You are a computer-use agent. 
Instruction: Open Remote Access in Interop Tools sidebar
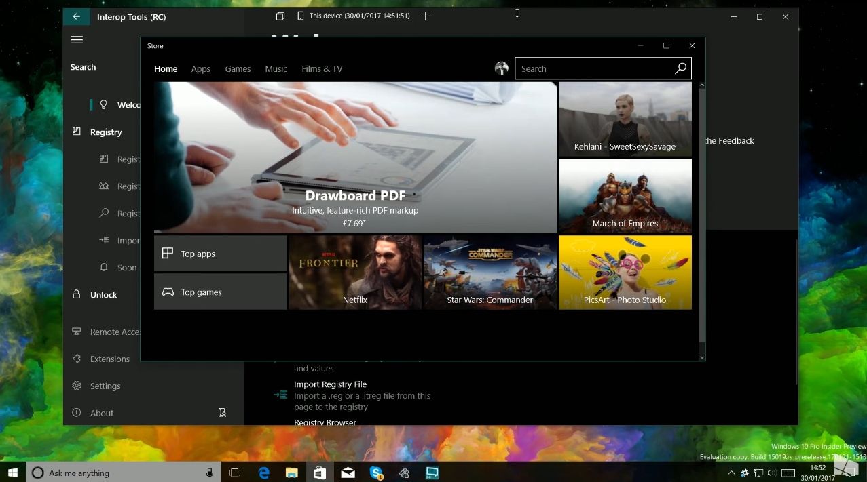tap(105, 332)
